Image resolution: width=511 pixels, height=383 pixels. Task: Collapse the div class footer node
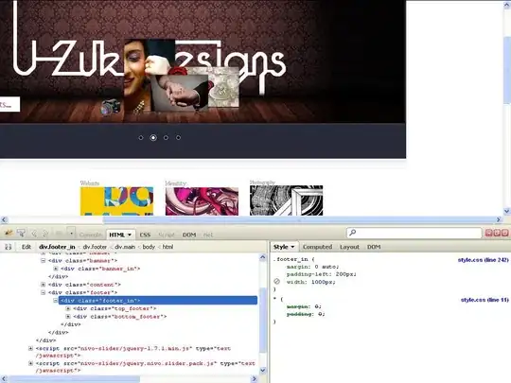click(43, 292)
